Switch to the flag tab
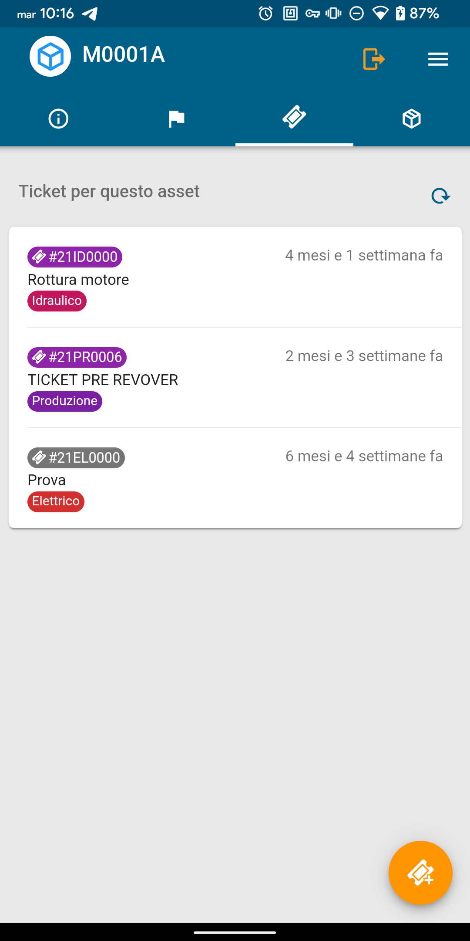The height and width of the screenshot is (941, 470). 176,119
